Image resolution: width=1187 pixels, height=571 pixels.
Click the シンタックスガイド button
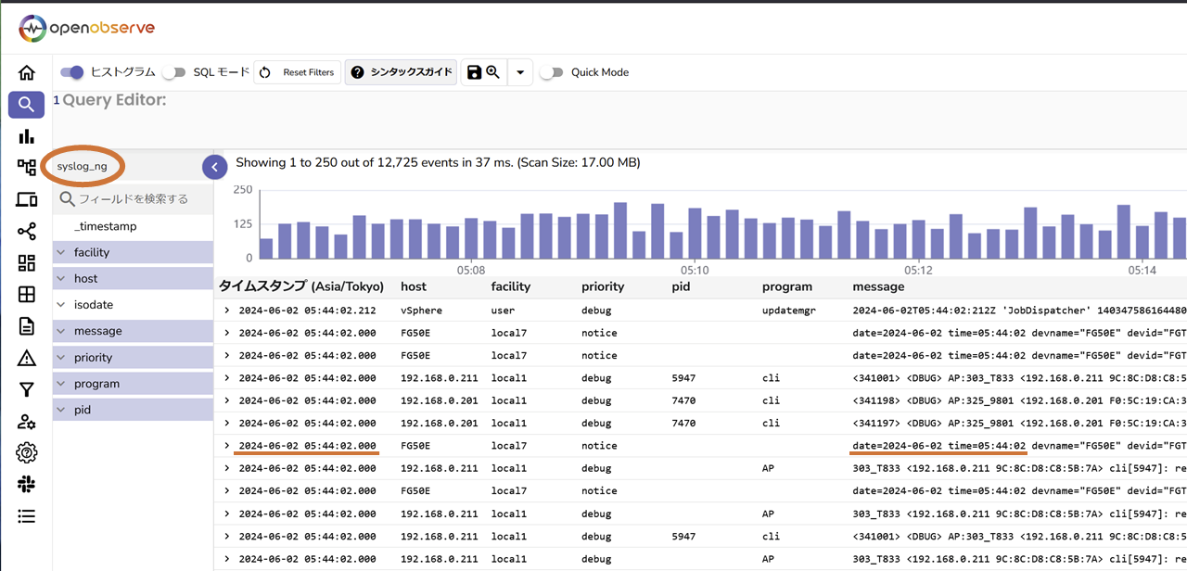(401, 72)
